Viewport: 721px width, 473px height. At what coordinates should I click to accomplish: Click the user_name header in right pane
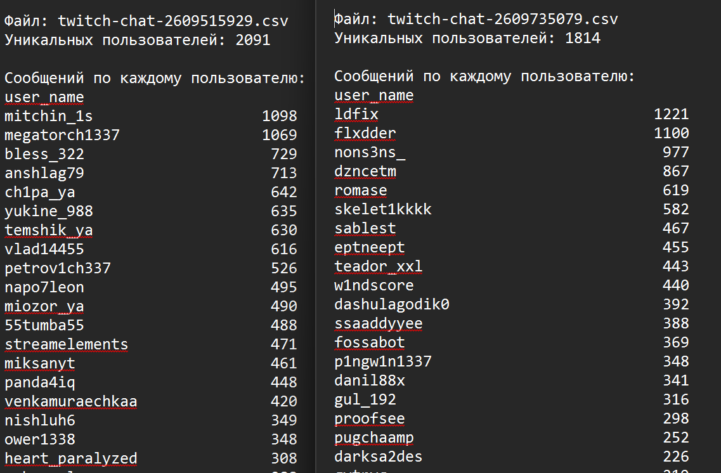pyautogui.click(x=373, y=95)
